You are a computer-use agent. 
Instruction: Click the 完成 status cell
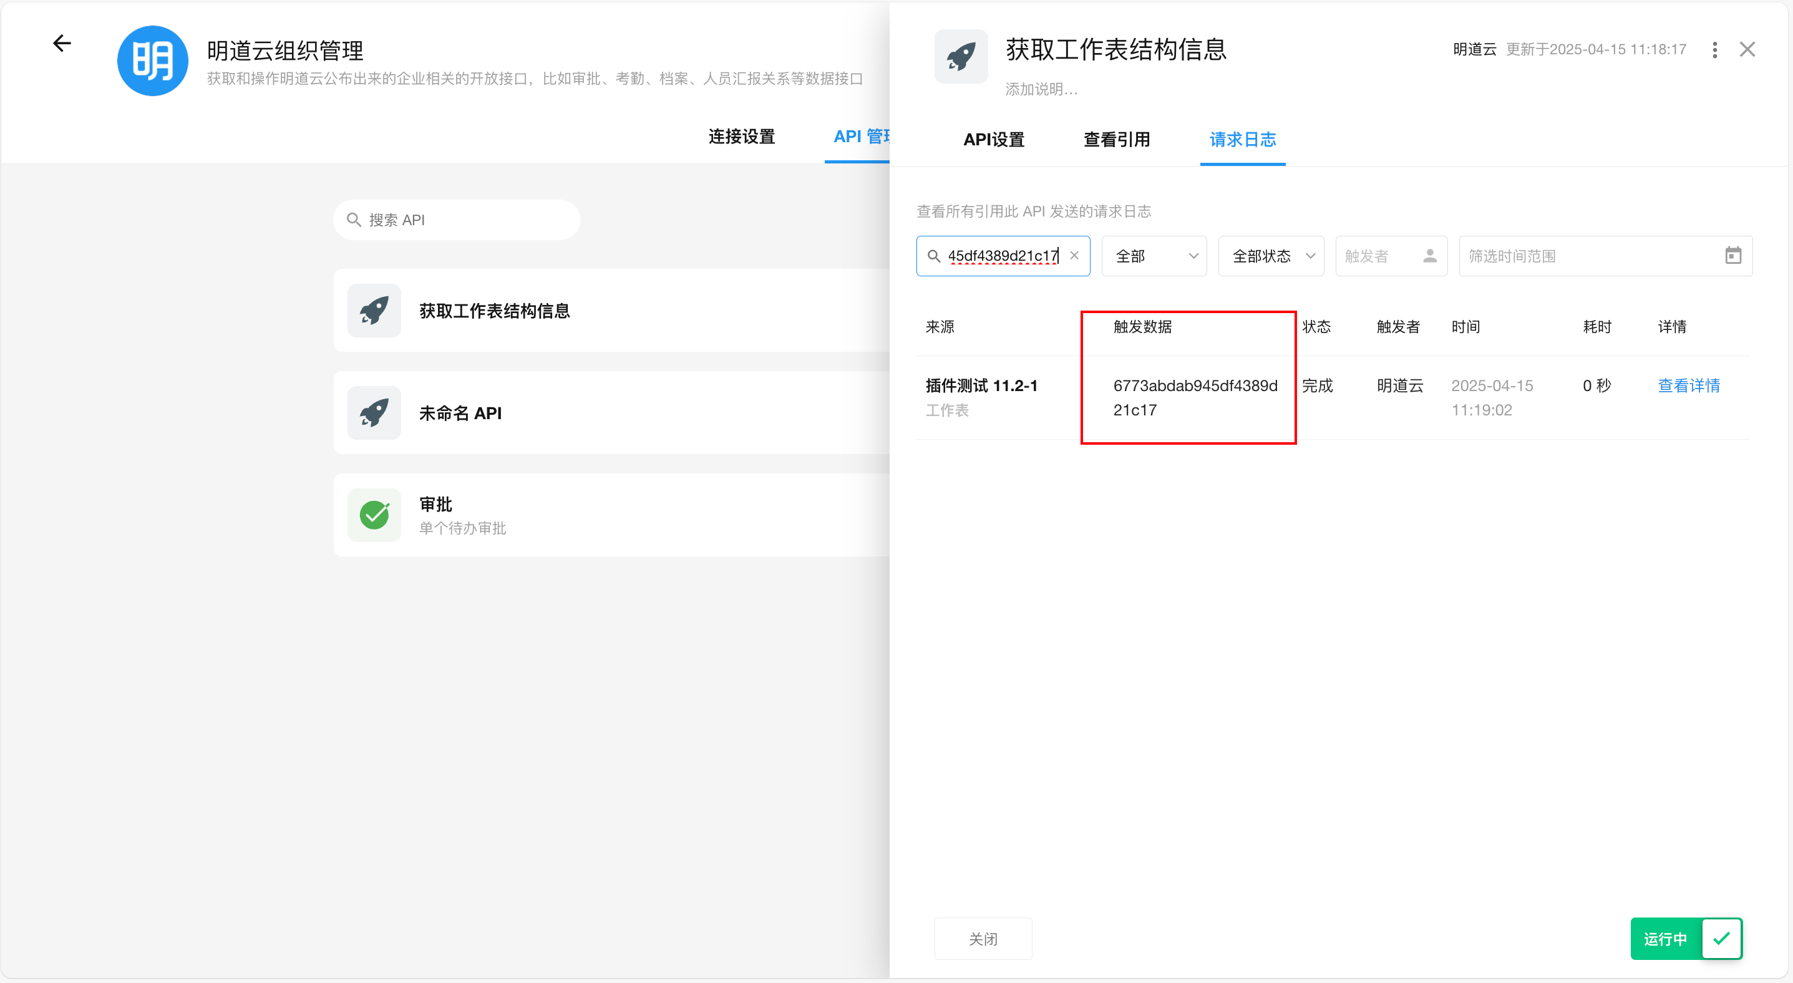[x=1318, y=385]
